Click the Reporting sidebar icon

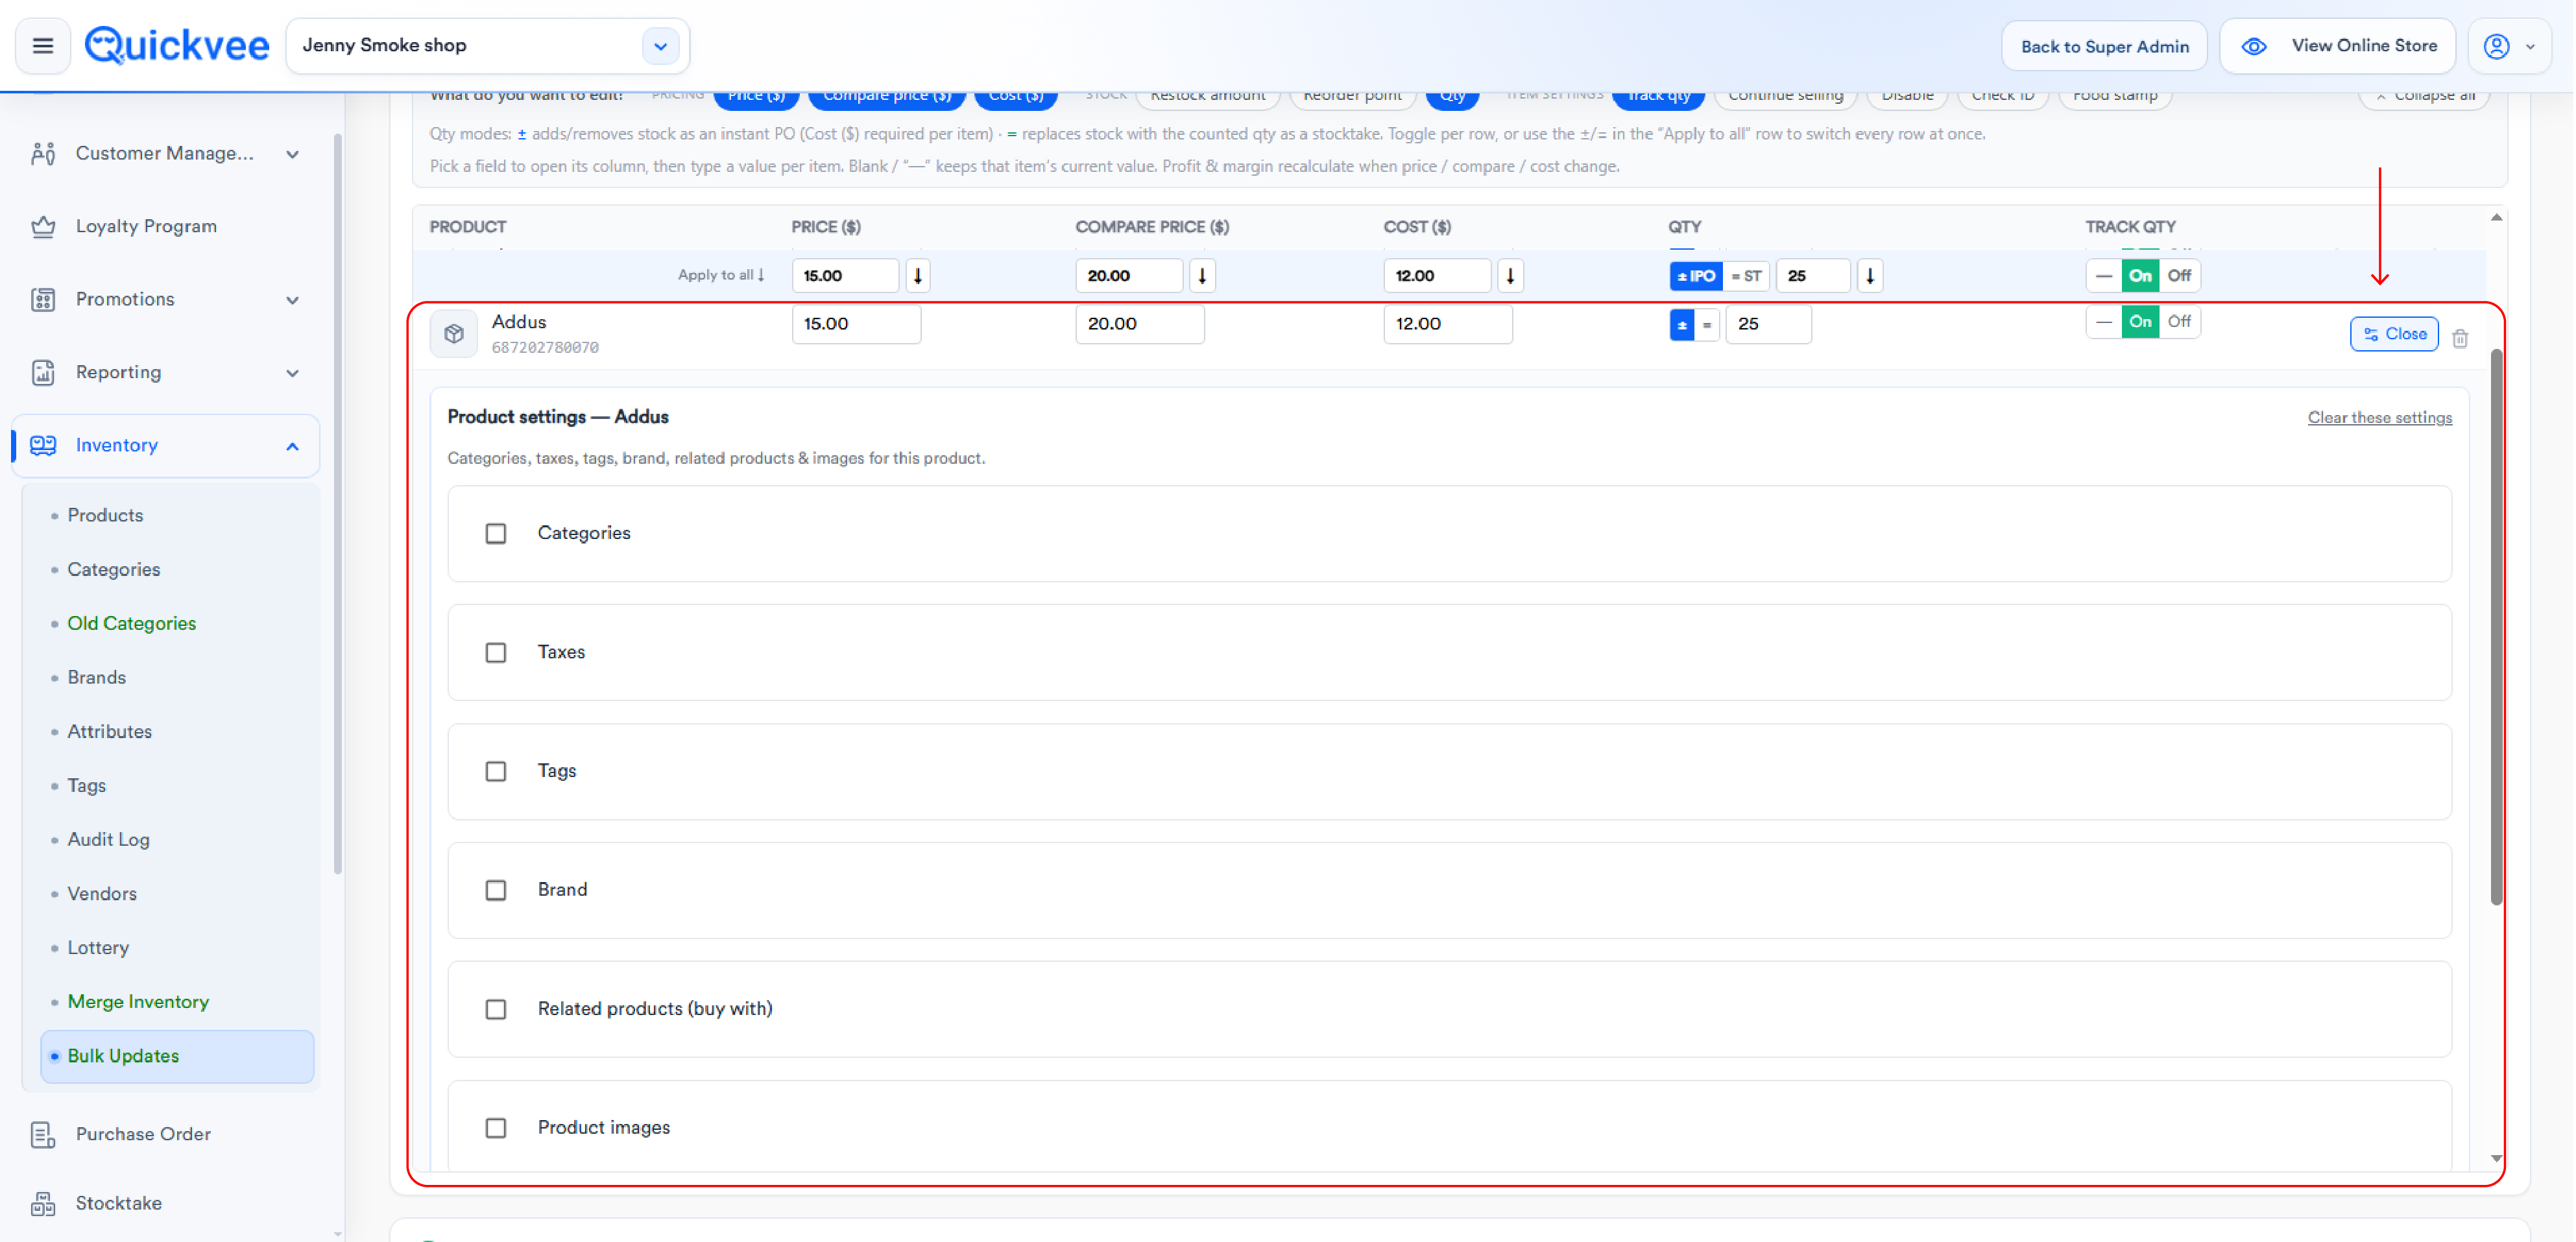click(x=43, y=373)
